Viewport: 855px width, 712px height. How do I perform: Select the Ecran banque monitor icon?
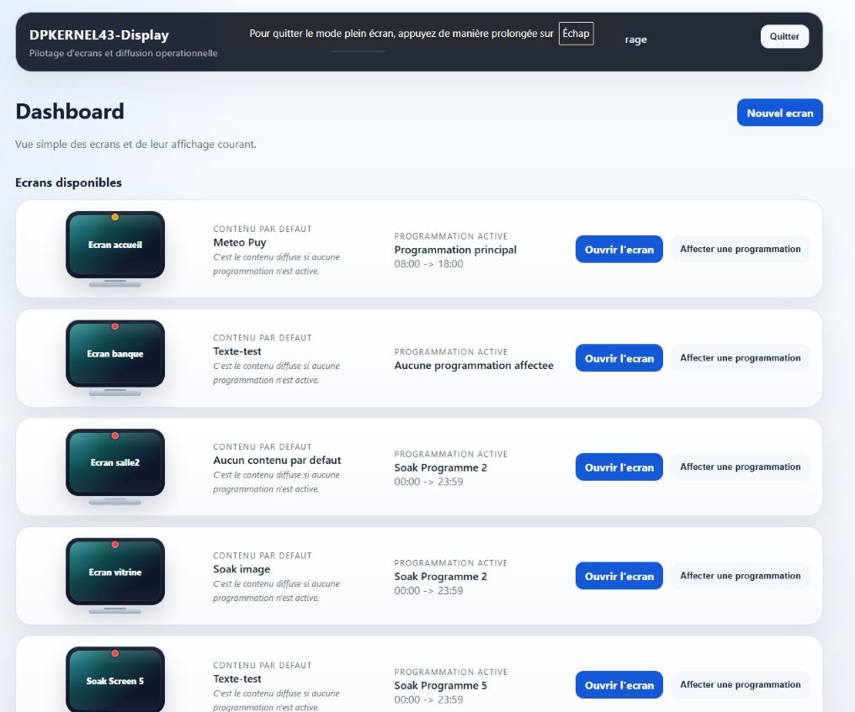[x=115, y=355]
